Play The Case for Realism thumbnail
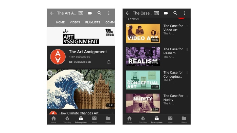 (x=143, y=56)
